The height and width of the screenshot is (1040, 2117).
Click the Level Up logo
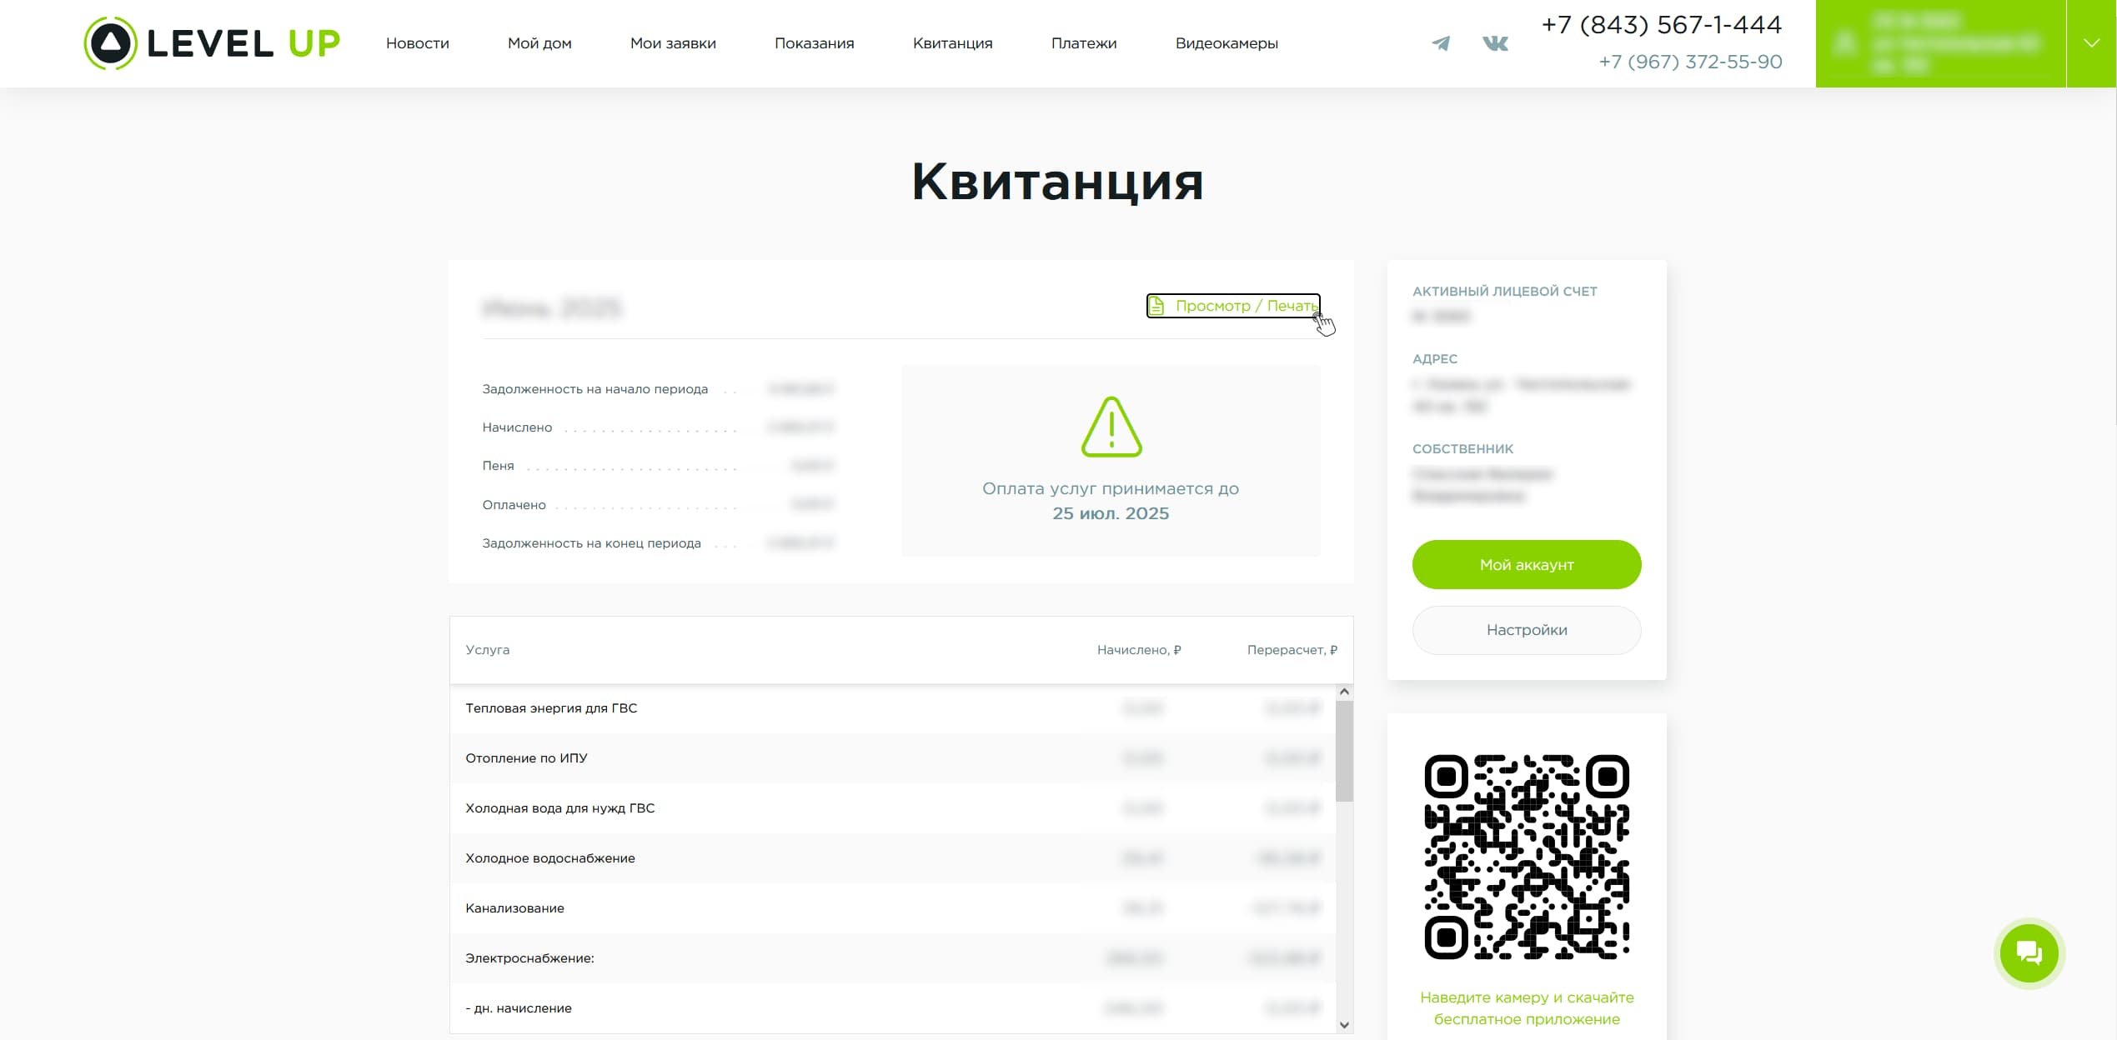click(x=212, y=43)
